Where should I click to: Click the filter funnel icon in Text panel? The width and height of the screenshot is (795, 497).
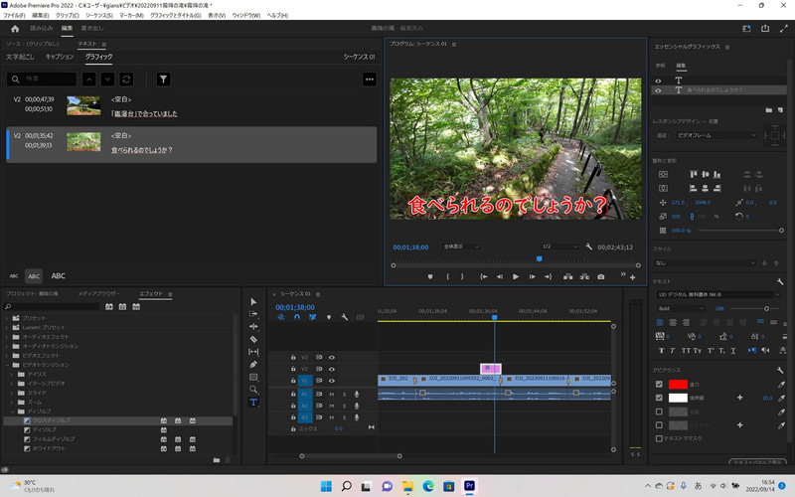[x=164, y=79]
